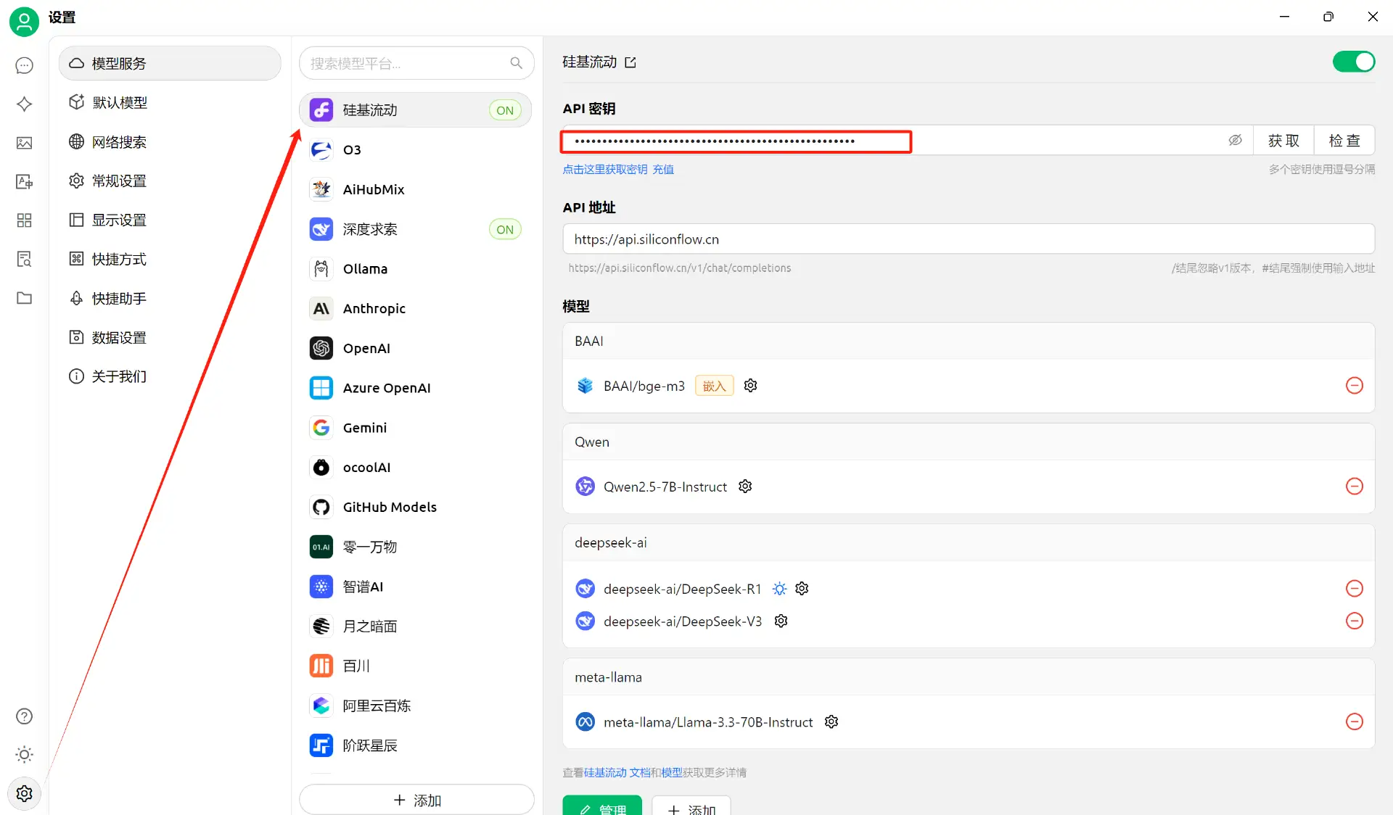Viewport: 1393px width, 815px height.
Task: Click the green 管理 models button
Action: [x=602, y=806]
